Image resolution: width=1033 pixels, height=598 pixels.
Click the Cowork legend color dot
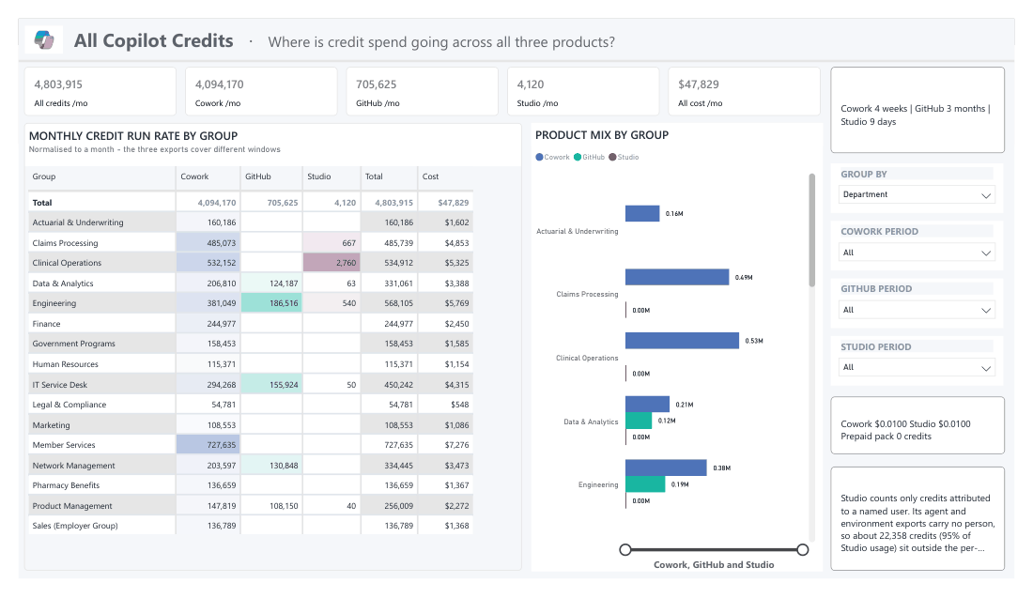[x=540, y=157]
